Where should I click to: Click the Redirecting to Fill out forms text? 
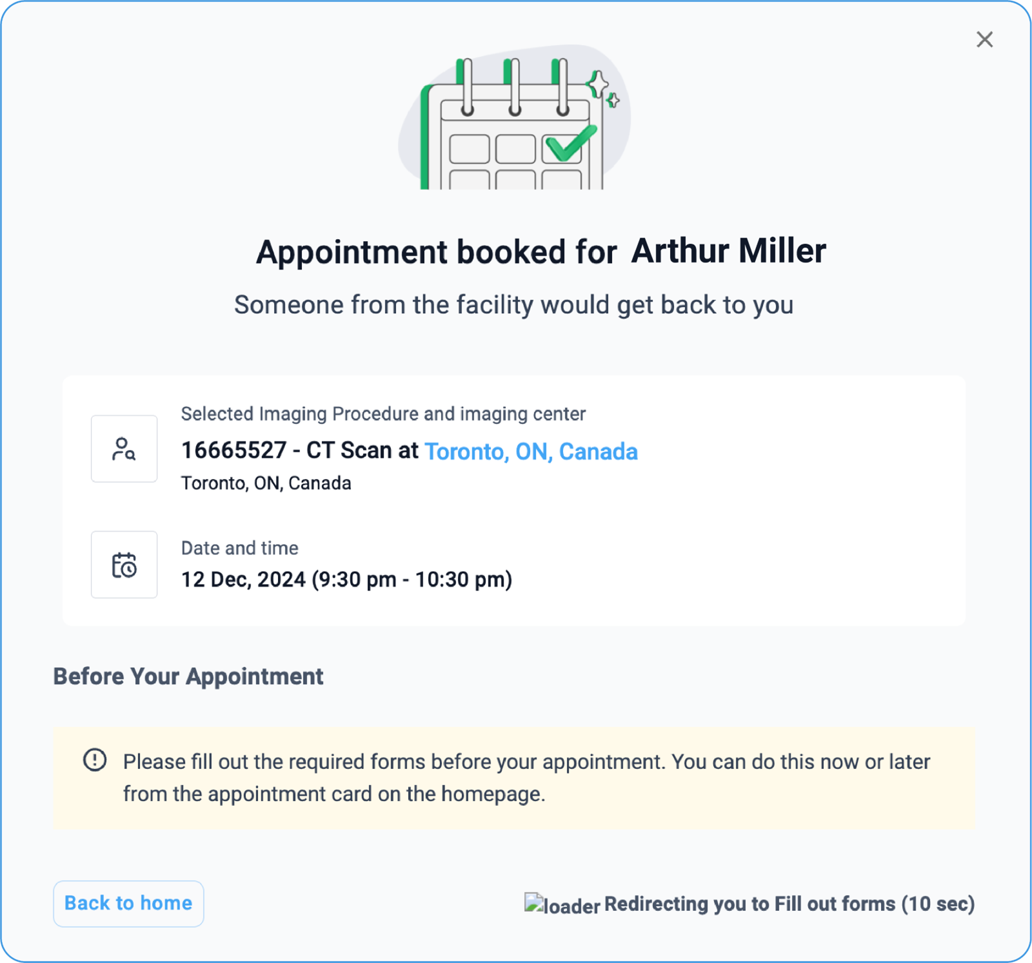[x=789, y=904]
